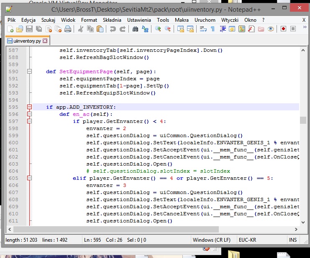
Task: Collapse the app.ADD_INVENTORY block at line 595
Action: [x=29, y=107]
